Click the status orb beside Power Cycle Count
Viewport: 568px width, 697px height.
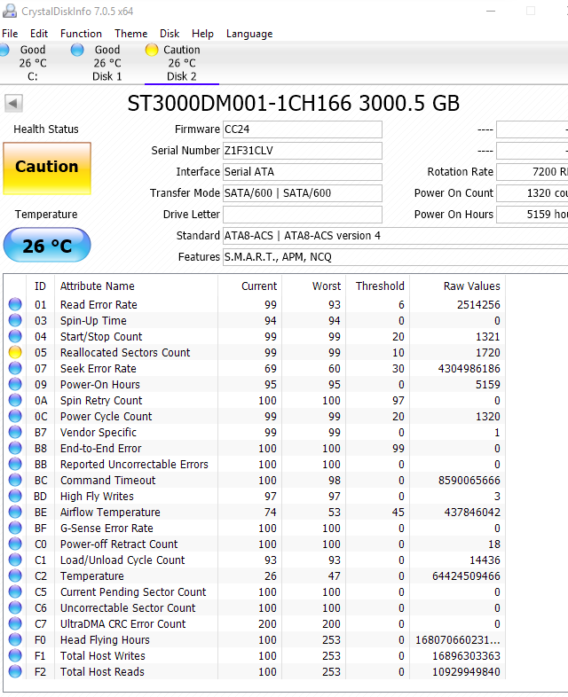tap(15, 417)
